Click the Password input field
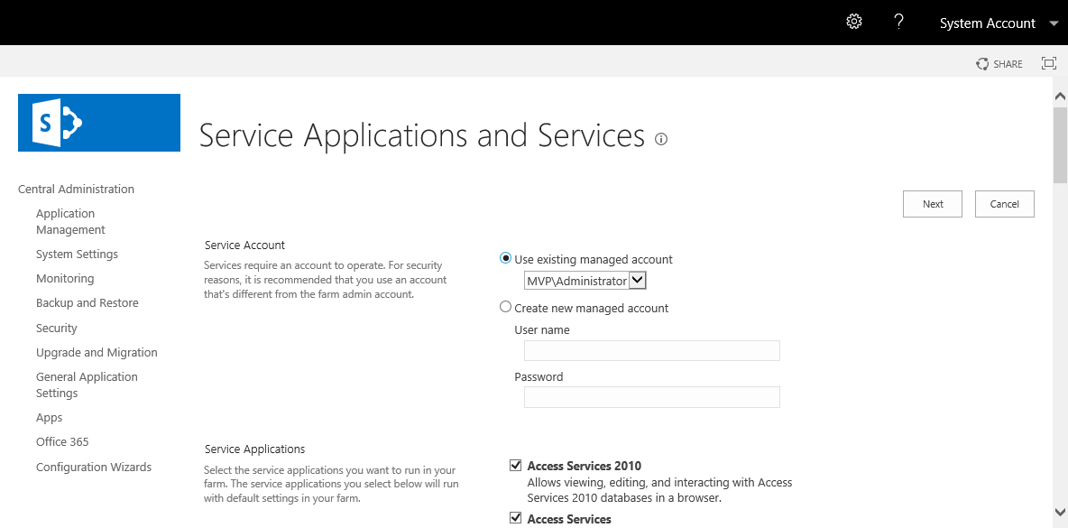 (651, 397)
